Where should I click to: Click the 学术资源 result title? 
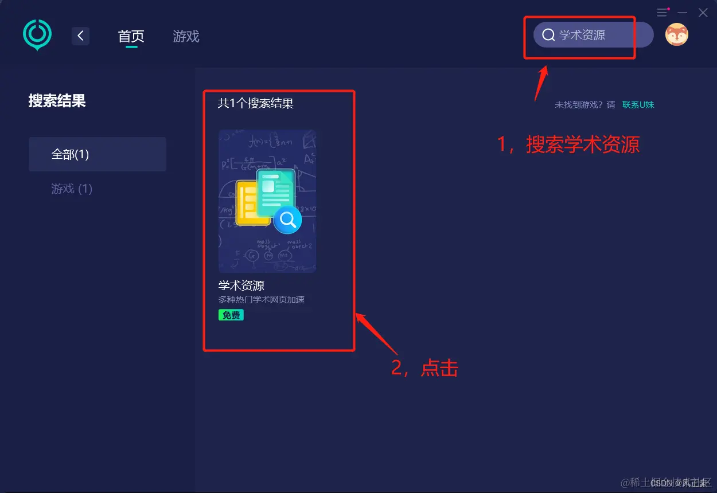point(241,285)
